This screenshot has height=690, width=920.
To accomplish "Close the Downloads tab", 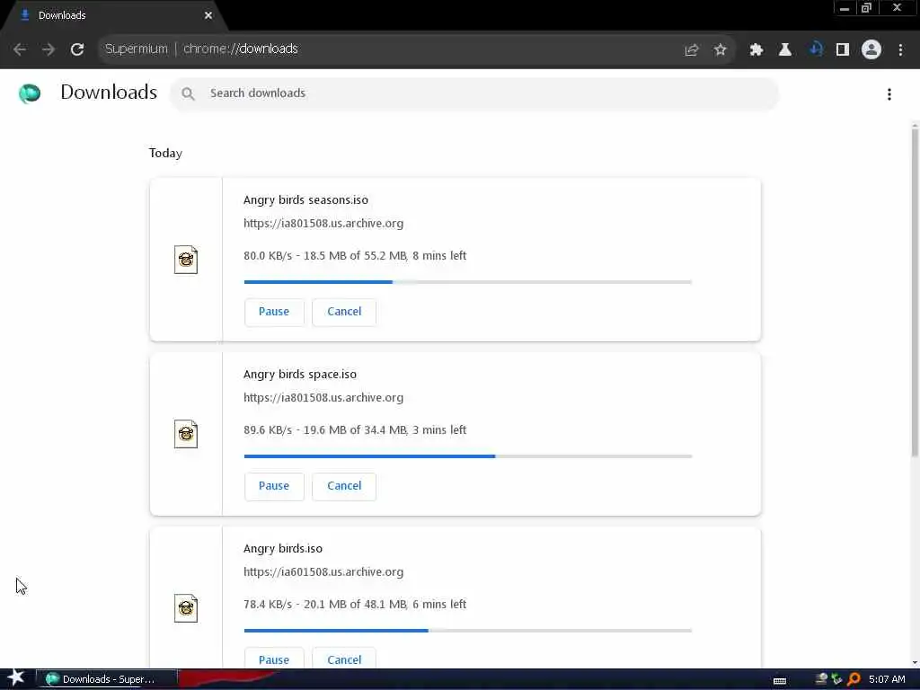I will [x=208, y=15].
